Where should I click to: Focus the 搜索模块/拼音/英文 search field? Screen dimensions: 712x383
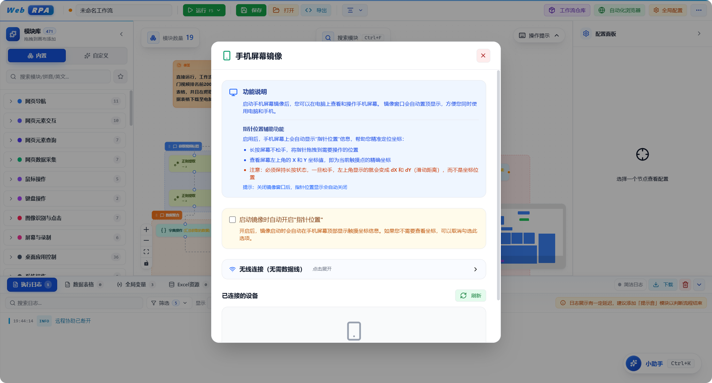58,77
